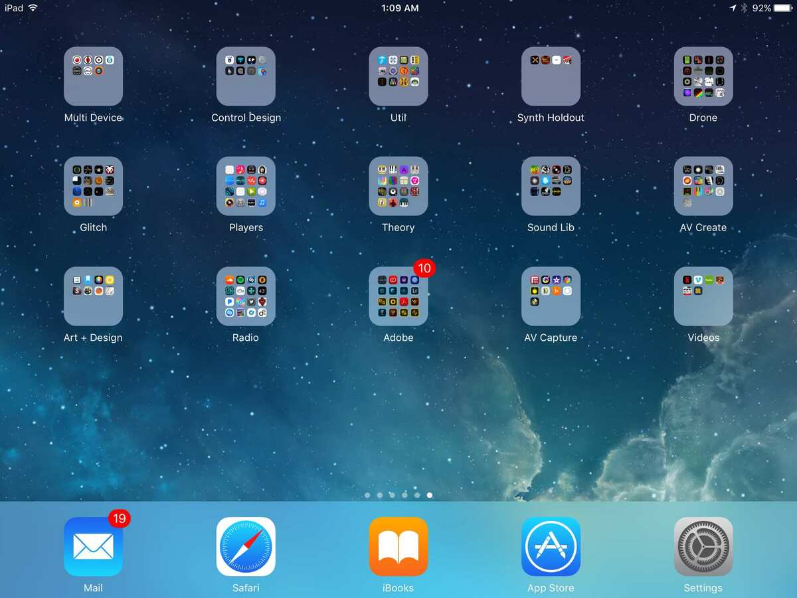Open the Players folder
This screenshot has height=598, width=797.
pos(246,186)
